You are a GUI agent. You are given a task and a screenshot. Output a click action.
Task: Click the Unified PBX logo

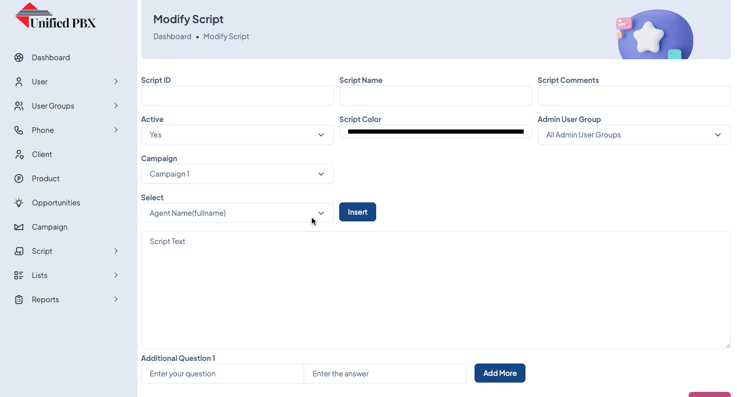56,16
